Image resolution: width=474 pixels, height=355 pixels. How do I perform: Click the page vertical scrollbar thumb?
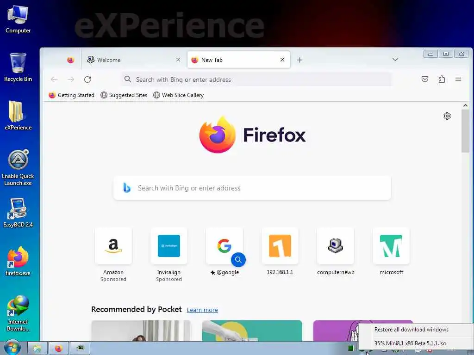(x=465, y=131)
